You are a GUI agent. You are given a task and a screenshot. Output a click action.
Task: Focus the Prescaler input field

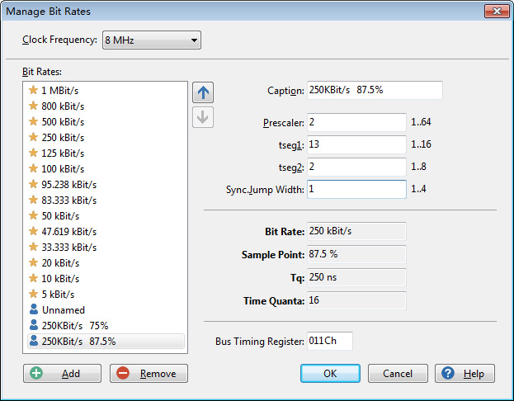[356, 123]
